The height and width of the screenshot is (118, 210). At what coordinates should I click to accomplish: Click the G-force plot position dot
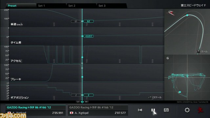180,92
